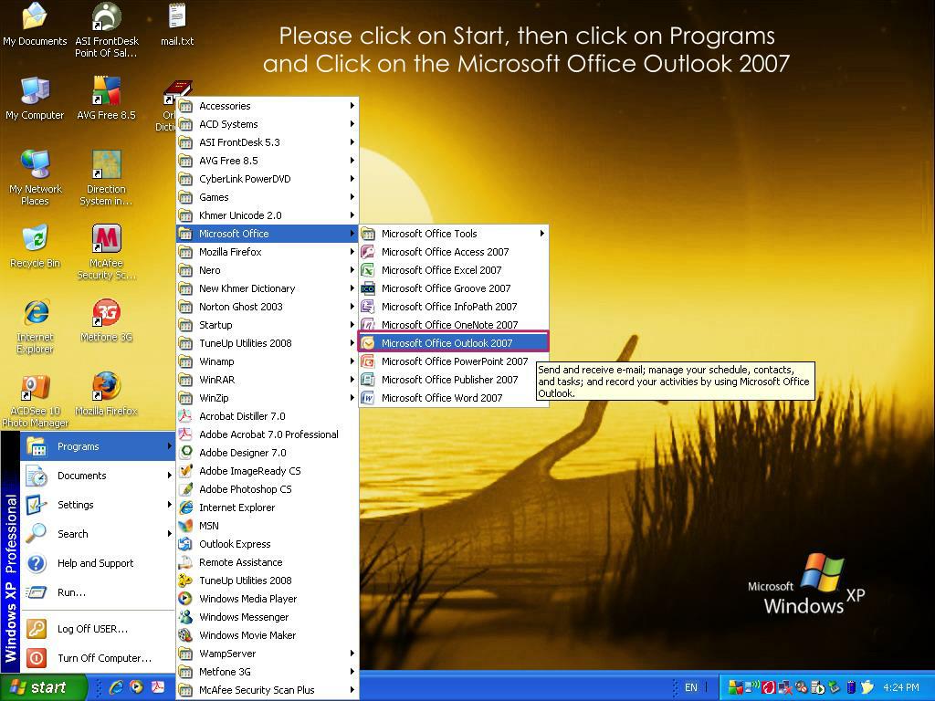Expand the Games program group
935x701 pixels.
(x=268, y=197)
